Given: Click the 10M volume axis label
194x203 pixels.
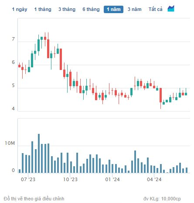Looking at the screenshot, I should click(10, 143).
